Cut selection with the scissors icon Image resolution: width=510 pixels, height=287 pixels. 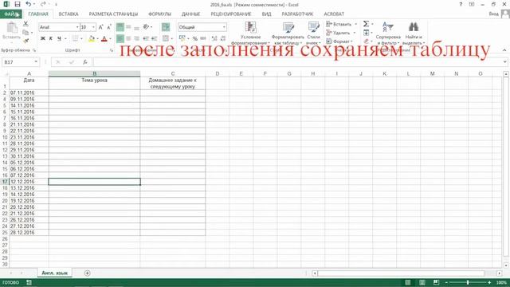coord(25,24)
